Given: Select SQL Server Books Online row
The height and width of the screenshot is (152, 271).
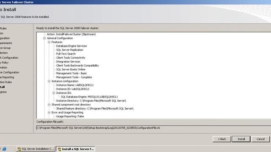Looking at the screenshot, I should [71, 69].
